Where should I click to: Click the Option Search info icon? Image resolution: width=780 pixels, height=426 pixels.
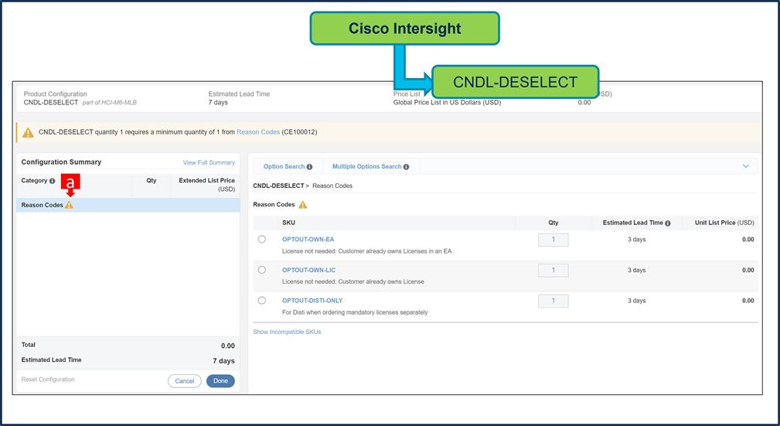pos(309,167)
